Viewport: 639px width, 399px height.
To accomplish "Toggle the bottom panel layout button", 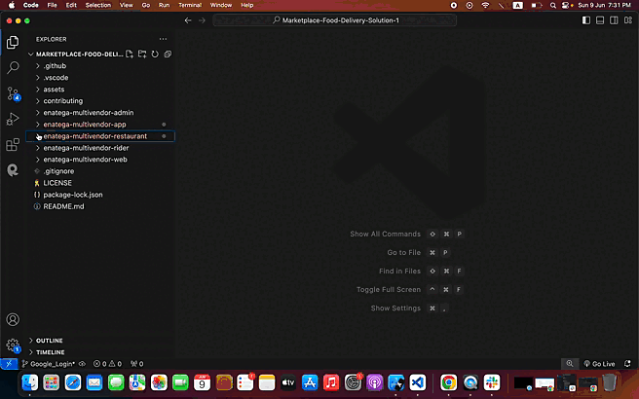I will pos(599,19).
